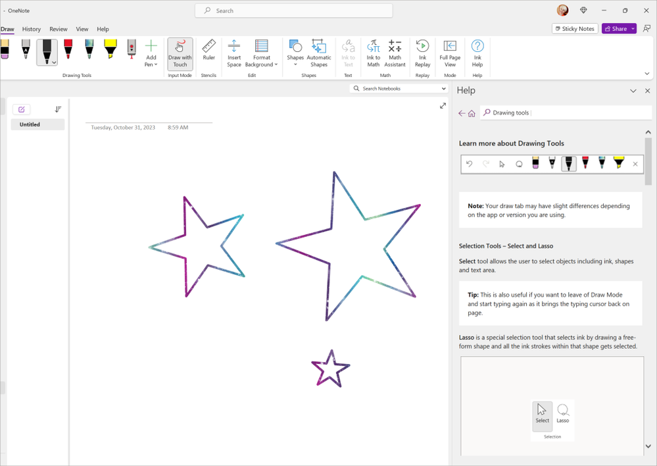Screen dimensions: 657x466
Task: Open the Share dropdown arrow
Action: [x=633, y=28]
